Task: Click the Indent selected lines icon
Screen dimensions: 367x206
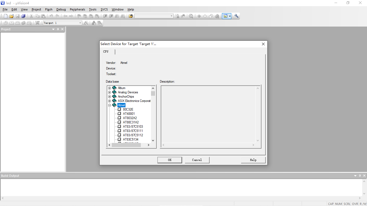Action: point(105,16)
